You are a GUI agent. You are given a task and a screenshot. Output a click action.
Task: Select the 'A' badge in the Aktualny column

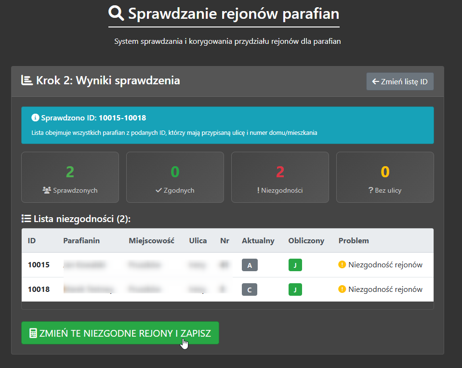250,264
